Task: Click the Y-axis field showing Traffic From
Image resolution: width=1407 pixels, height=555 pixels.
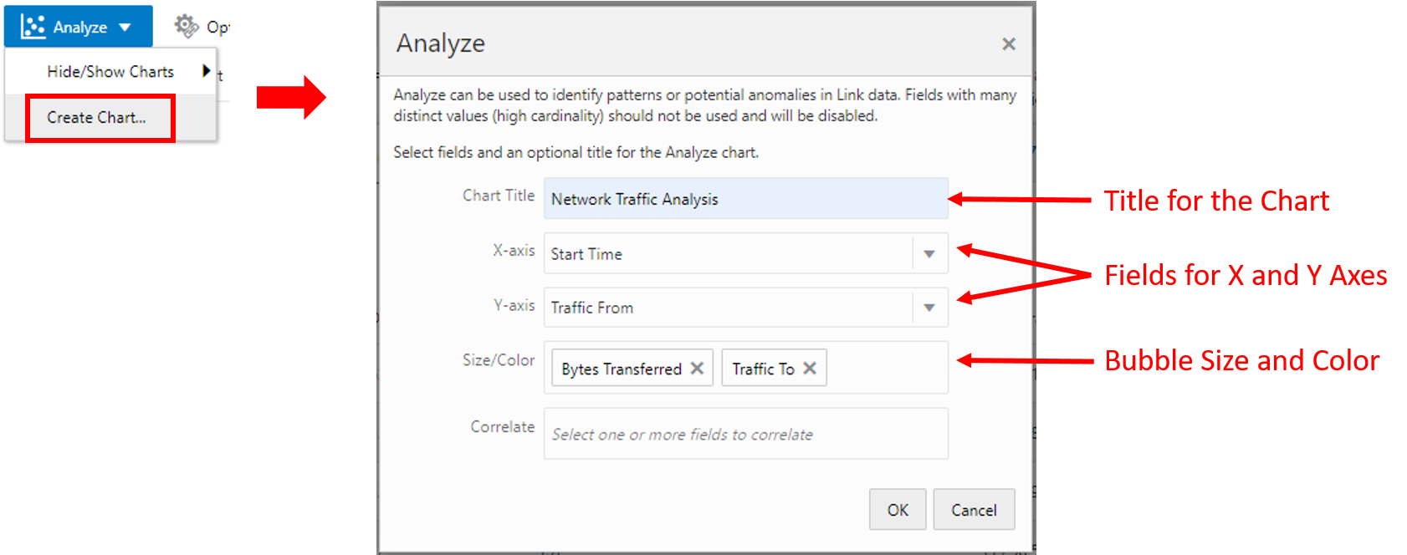Action: coord(728,308)
